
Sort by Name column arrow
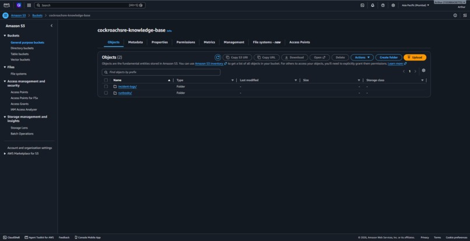click(169, 80)
